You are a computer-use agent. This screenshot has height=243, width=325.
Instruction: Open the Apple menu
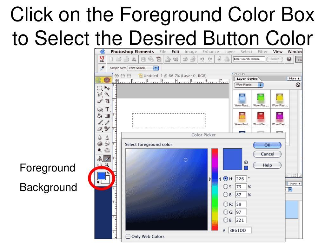[x=103, y=52]
